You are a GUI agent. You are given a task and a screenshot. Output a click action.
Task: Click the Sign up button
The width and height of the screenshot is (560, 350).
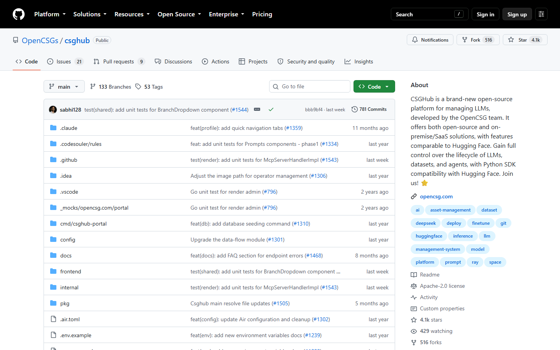click(x=517, y=14)
